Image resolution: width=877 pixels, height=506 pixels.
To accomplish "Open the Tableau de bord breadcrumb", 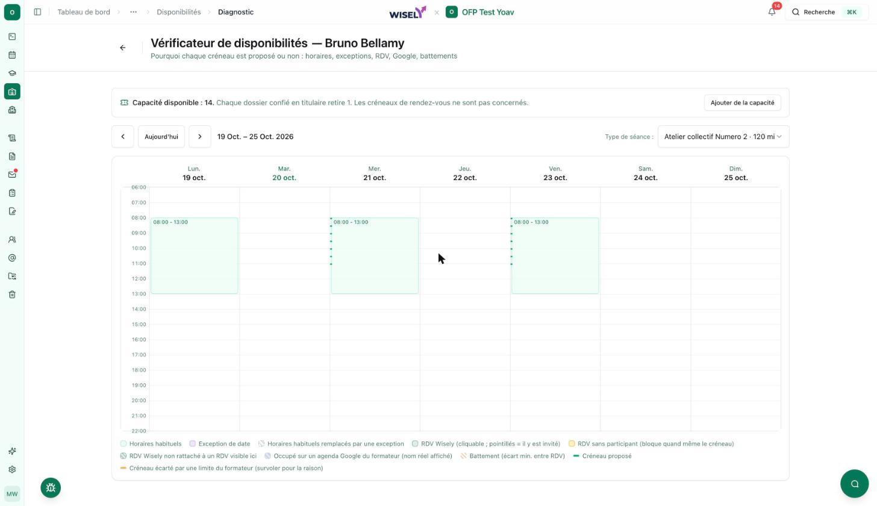I will coord(84,12).
